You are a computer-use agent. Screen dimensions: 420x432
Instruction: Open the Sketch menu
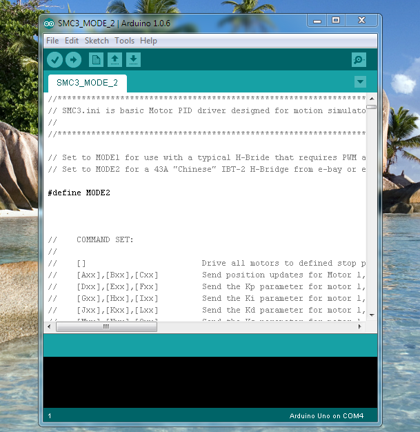point(97,41)
